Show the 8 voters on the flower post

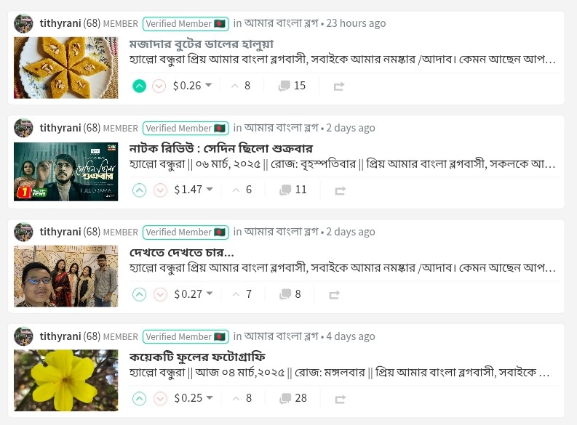pyautogui.click(x=242, y=398)
